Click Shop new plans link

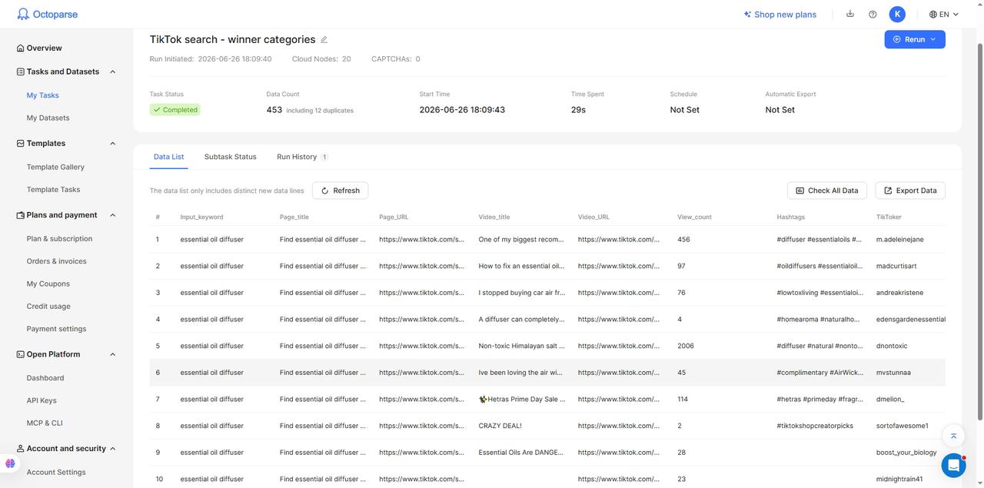780,14
